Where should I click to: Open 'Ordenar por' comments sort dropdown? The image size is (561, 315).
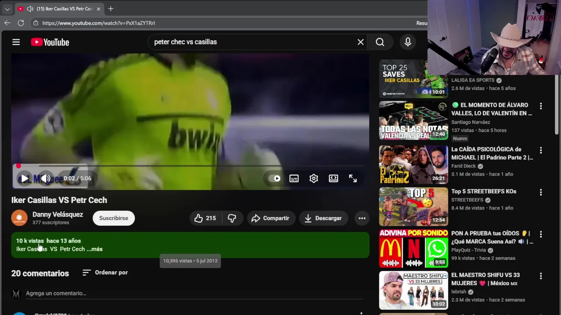[x=105, y=272]
